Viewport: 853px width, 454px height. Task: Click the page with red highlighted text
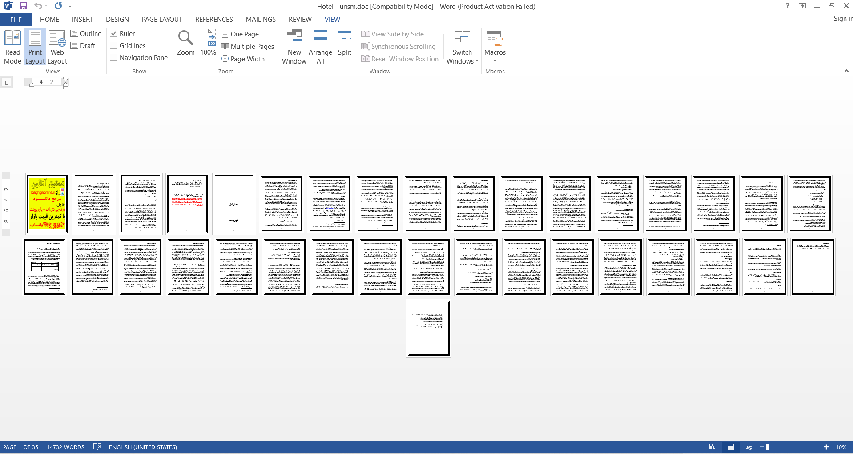pos(187,204)
